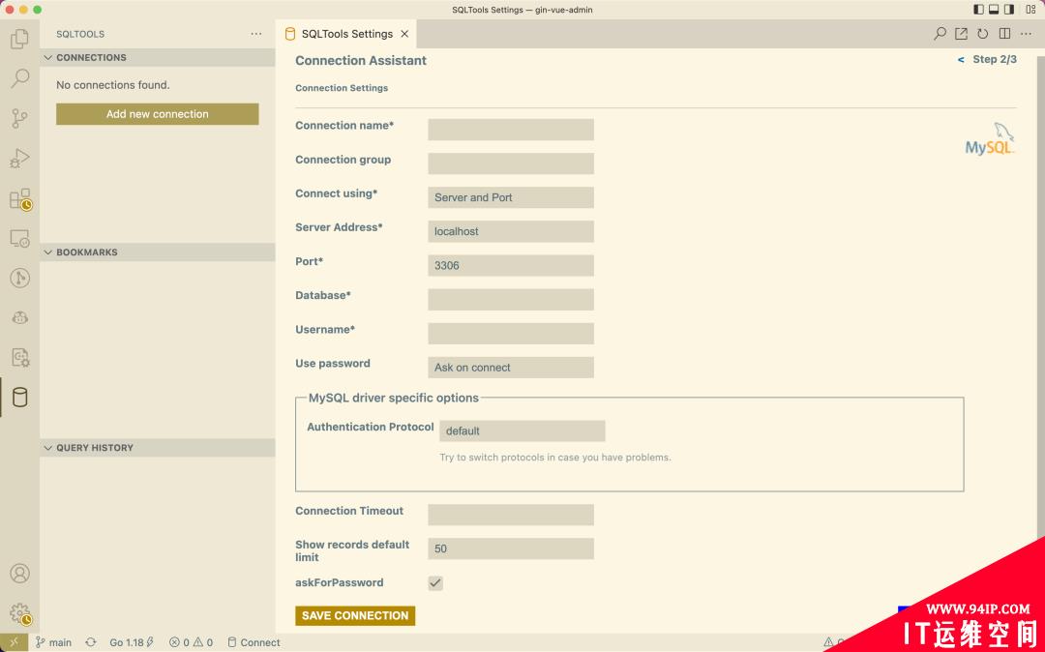Click the search icon in editor toolbar
The height and width of the screenshot is (652, 1045).
[x=940, y=34]
